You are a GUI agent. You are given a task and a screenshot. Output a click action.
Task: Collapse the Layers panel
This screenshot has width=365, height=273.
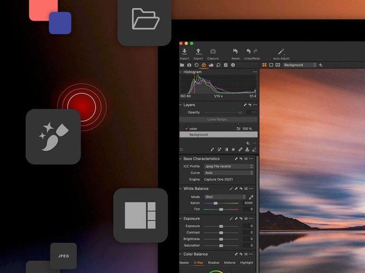(x=181, y=105)
